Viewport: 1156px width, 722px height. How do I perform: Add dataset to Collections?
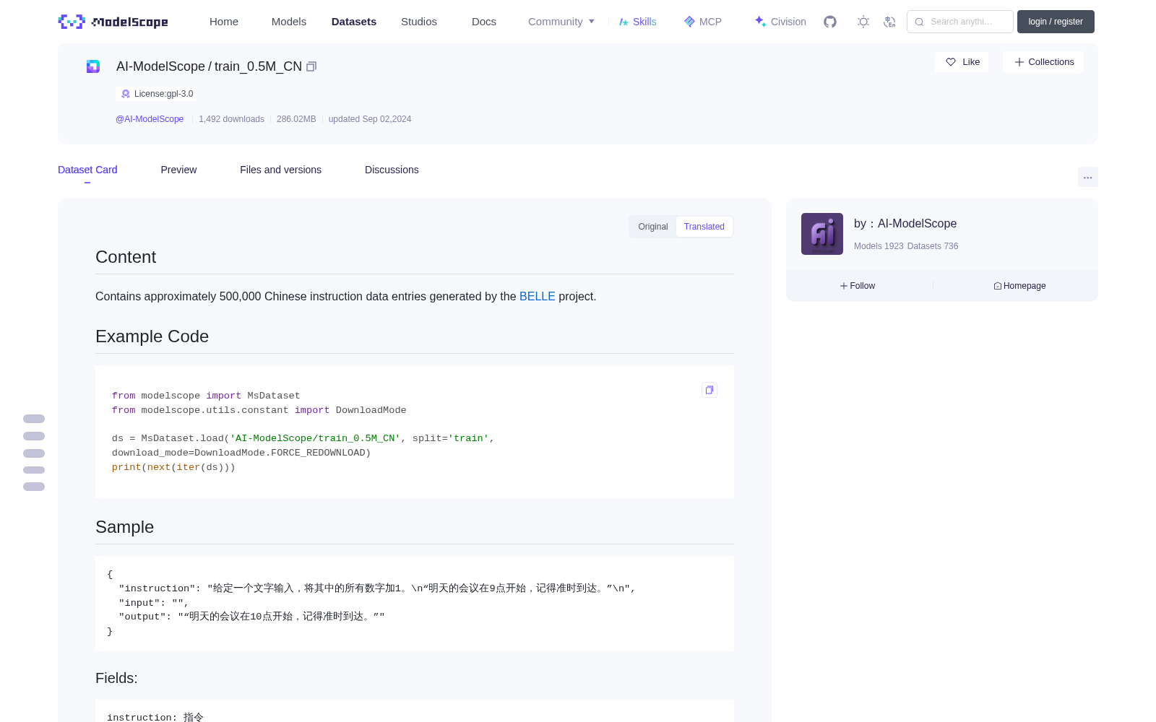click(1043, 62)
